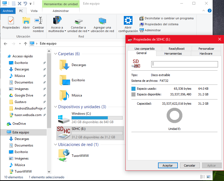Image resolution: width=224 pixels, height=181 pixels.
Task: Click Aceptar in properties dialog
Action: pyautogui.click(x=168, y=166)
